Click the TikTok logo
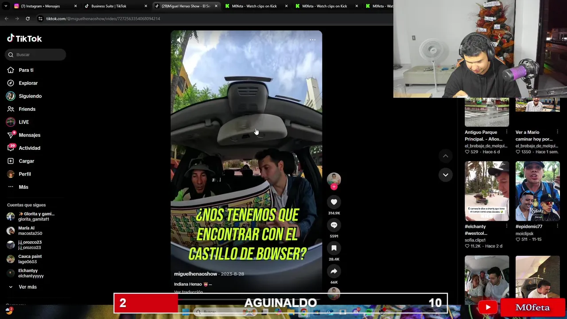This screenshot has width=567, height=319. click(24, 39)
